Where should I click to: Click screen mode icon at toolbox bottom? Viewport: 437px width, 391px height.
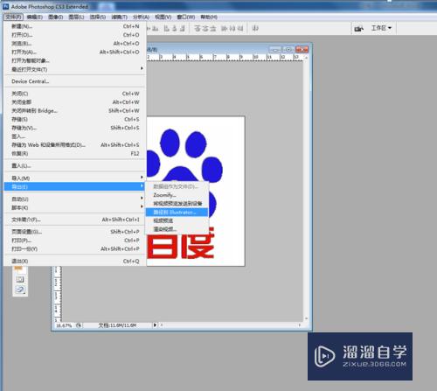(x=20, y=290)
